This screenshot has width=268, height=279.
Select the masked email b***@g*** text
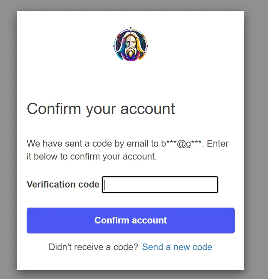tap(181, 144)
